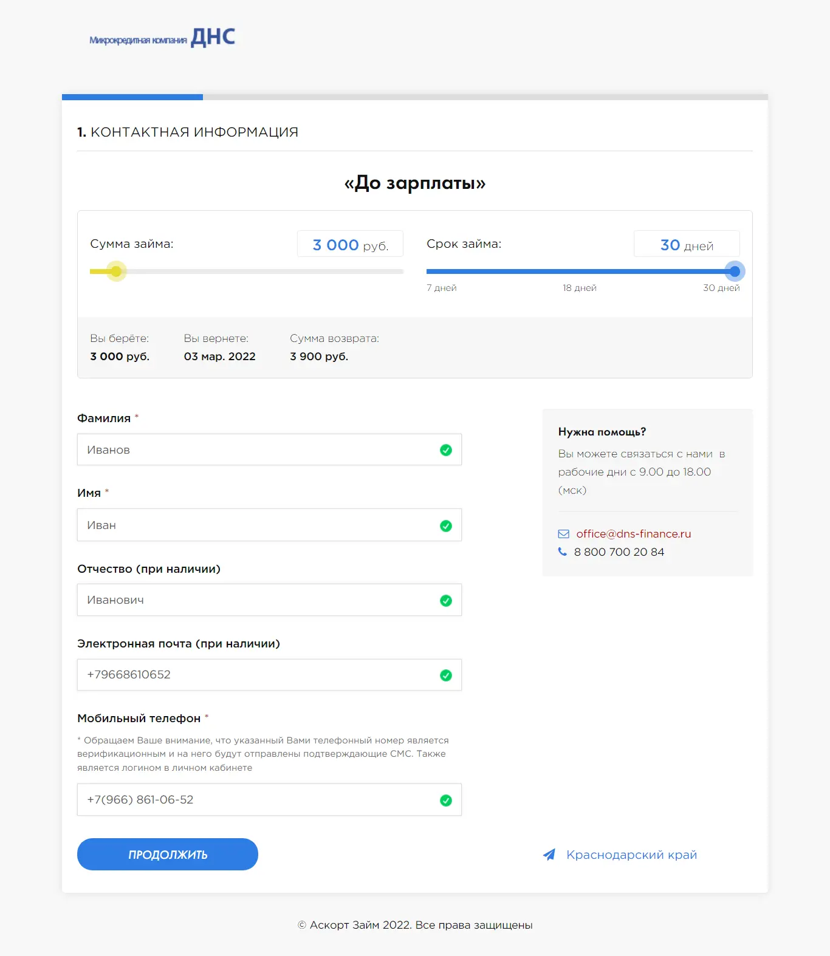Open office@dns-finance.ru email link
This screenshot has width=830, height=956.
(x=634, y=534)
